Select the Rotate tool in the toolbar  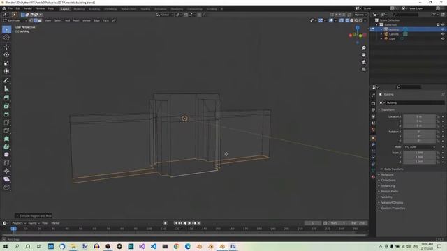(6, 55)
